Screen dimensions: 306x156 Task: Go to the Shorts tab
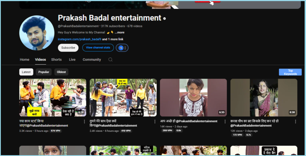click(56, 60)
